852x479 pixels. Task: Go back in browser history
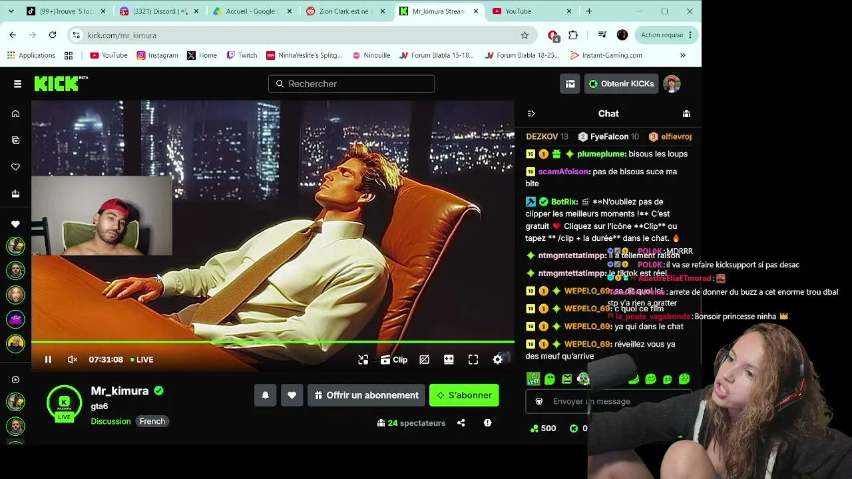[x=13, y=35]
